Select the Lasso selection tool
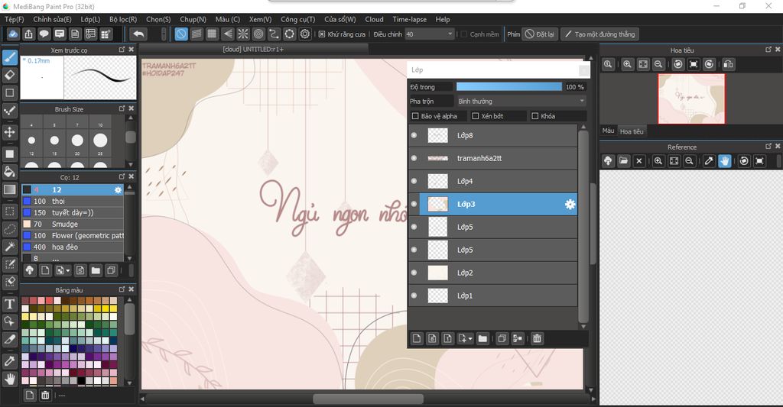This screenshot has height=407, width=783. coord(9,229)
